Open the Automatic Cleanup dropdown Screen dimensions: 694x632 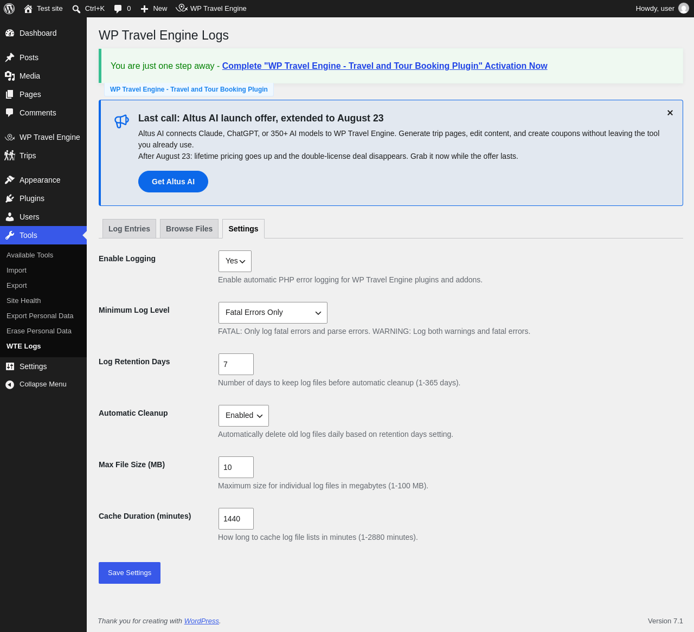coord(243,416)
